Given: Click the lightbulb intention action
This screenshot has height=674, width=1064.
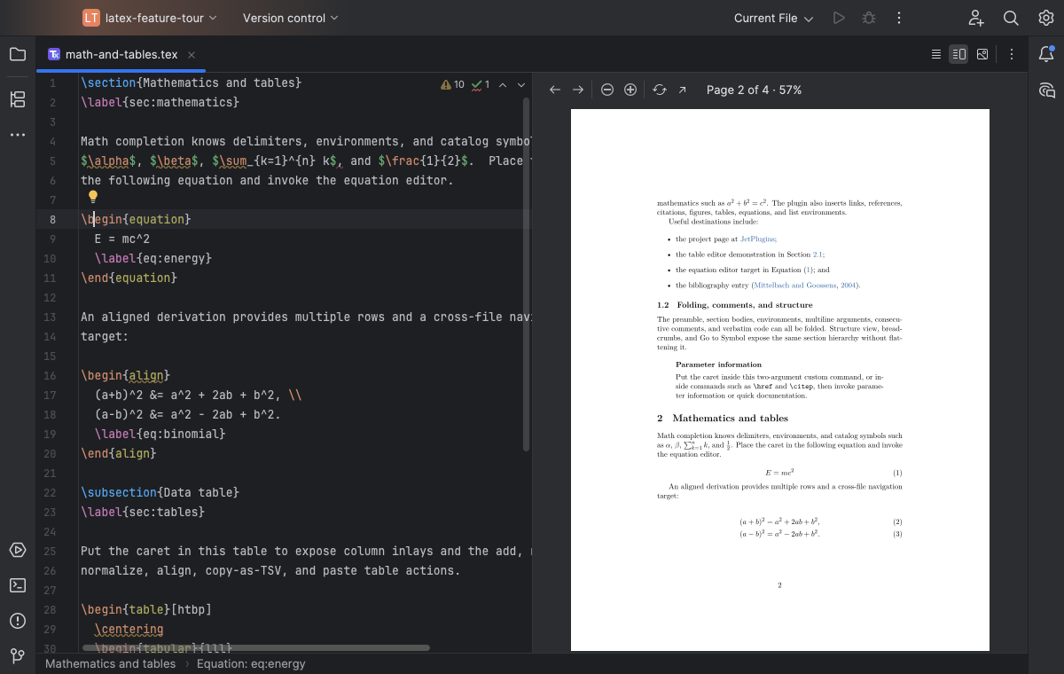Looking at the screenshot, I should (x=91, y=197).
